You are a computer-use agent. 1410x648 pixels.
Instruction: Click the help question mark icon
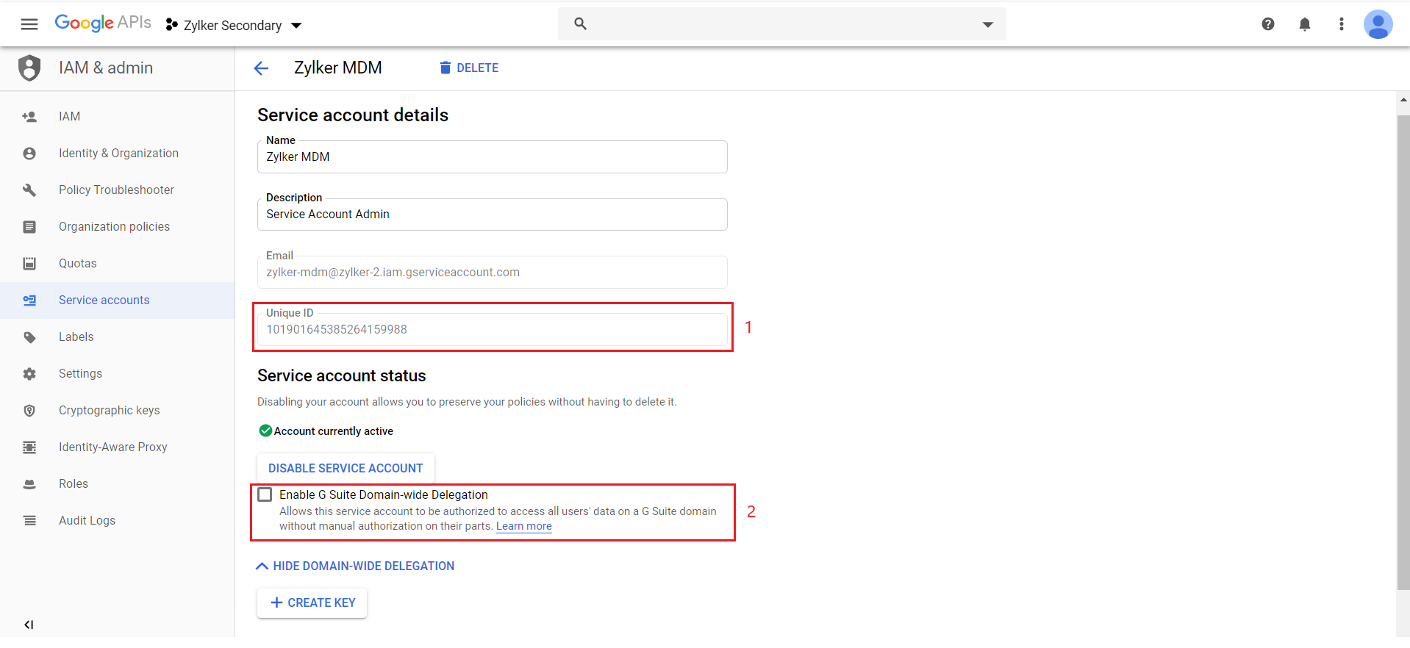point(1267,24)
